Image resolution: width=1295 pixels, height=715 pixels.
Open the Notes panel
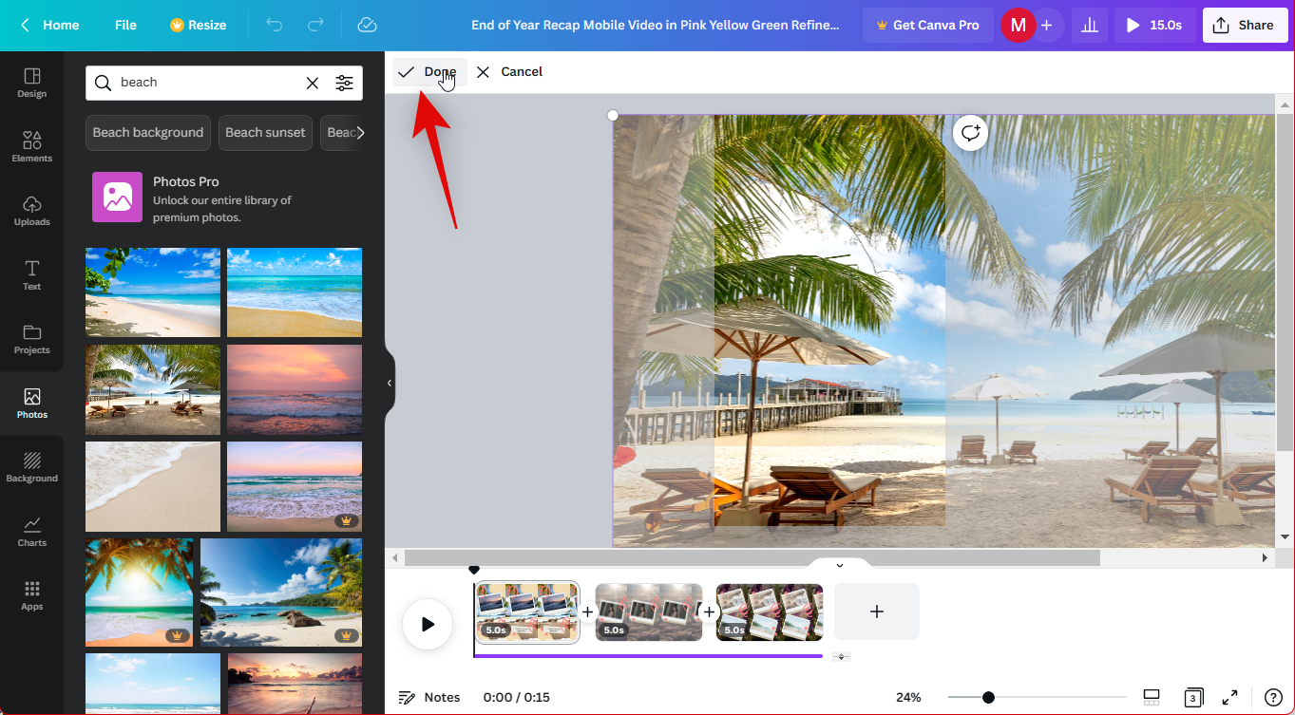428,697
